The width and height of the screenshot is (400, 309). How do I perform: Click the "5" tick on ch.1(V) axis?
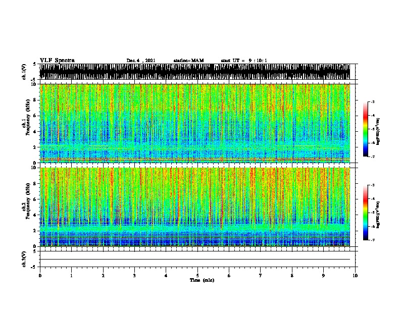click(35, 64)
